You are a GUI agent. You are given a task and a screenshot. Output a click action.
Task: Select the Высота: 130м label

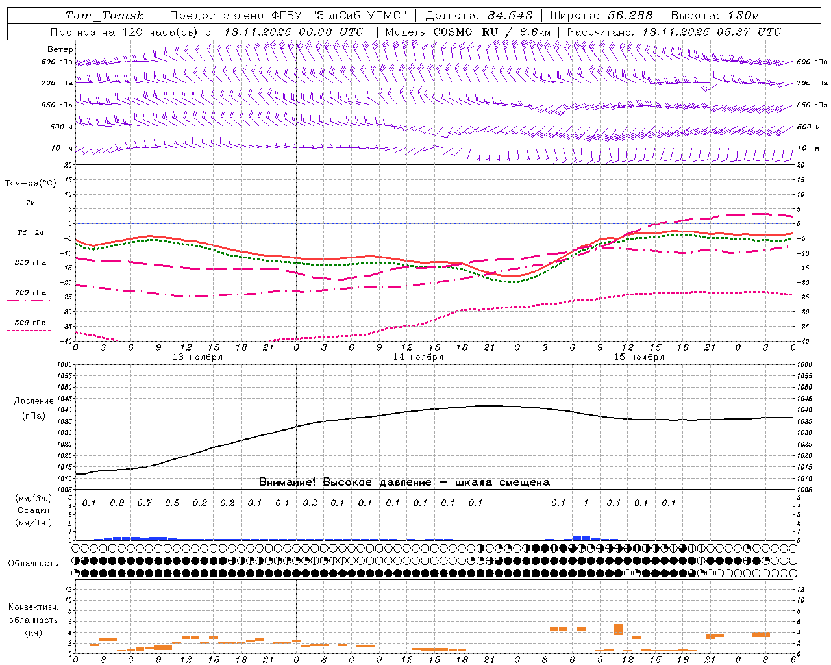(x=715, y=16)
